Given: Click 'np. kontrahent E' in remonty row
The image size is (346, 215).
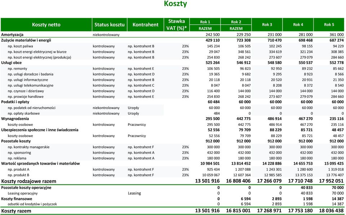Looking at the screenshot, I should point(141,69).
